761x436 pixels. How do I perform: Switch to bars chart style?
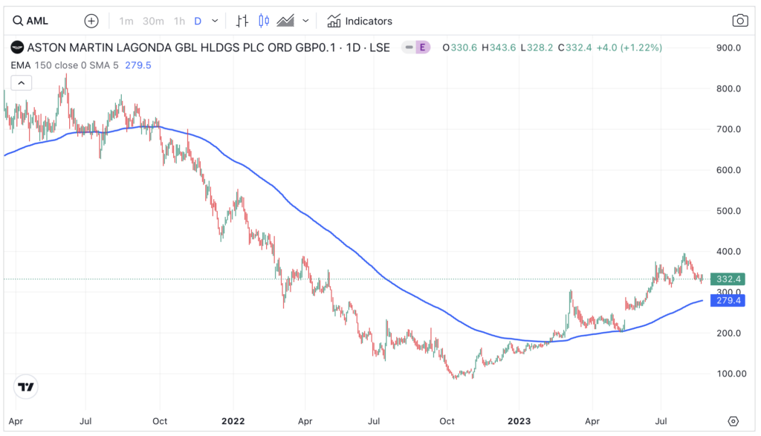coord(242,21)
